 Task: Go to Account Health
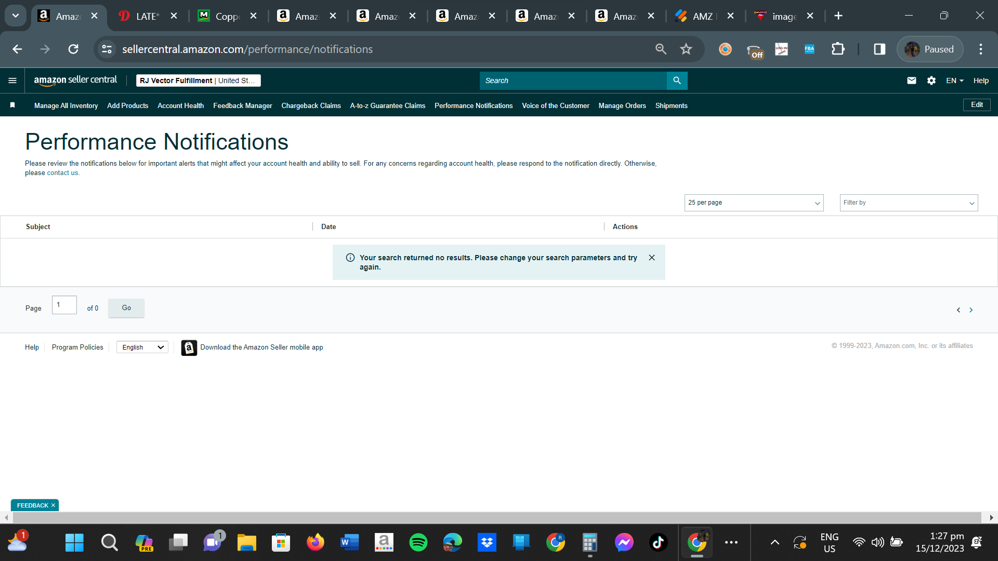(181, 105)
